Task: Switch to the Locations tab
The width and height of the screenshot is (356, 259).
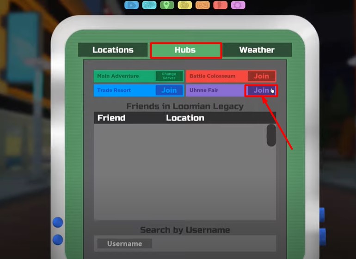Action: click(113, 50)
